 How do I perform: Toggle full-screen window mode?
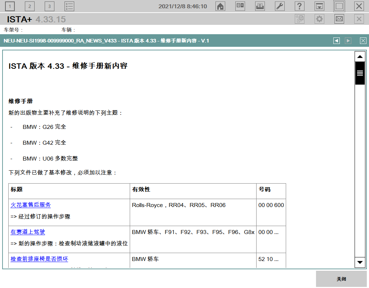(x=339, y=6)
